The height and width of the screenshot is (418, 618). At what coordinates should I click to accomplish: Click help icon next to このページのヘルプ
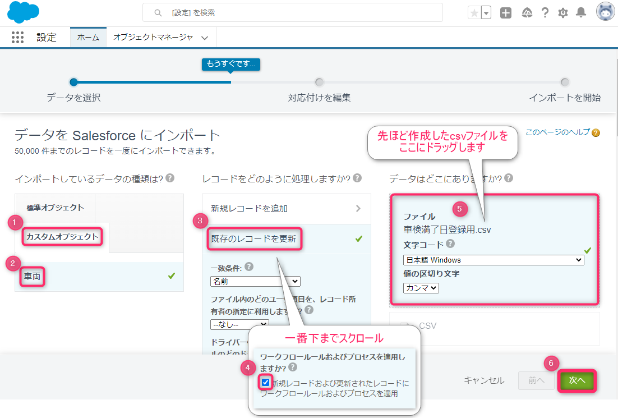(596, 133)
